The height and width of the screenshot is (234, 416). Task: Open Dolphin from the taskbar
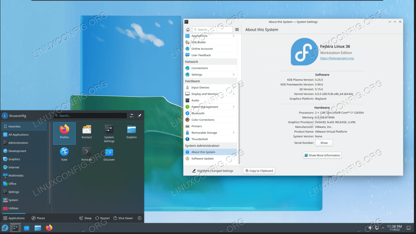(38, 228)
